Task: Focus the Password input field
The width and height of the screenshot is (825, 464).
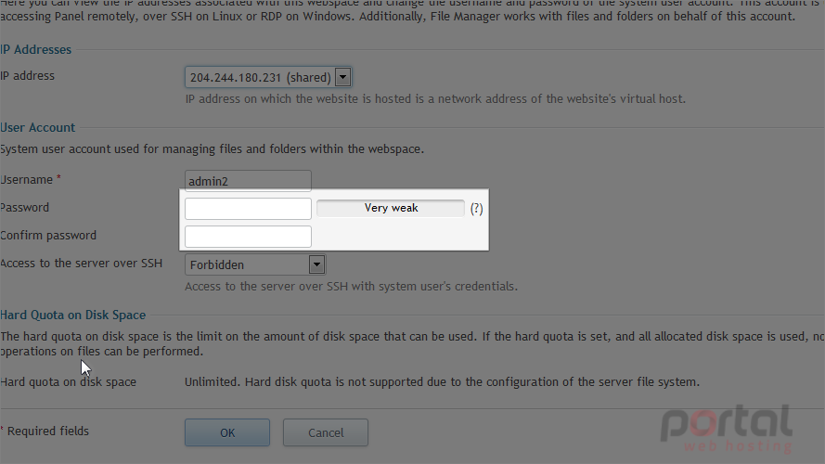Action: tap(248, 208)
